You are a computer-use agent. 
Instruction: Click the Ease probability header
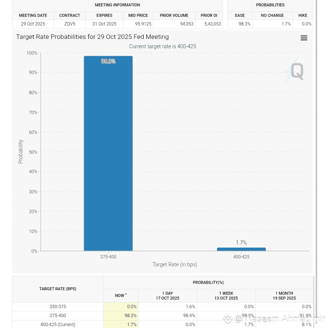(240, 15)
